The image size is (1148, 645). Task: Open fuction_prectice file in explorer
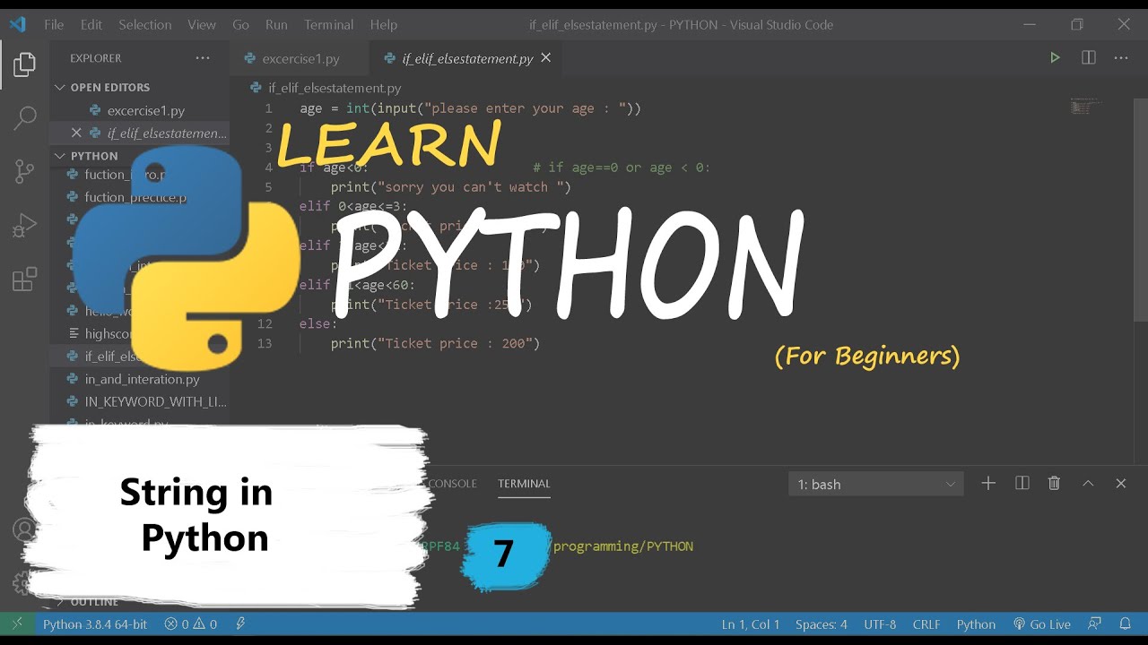pos(135,197)
